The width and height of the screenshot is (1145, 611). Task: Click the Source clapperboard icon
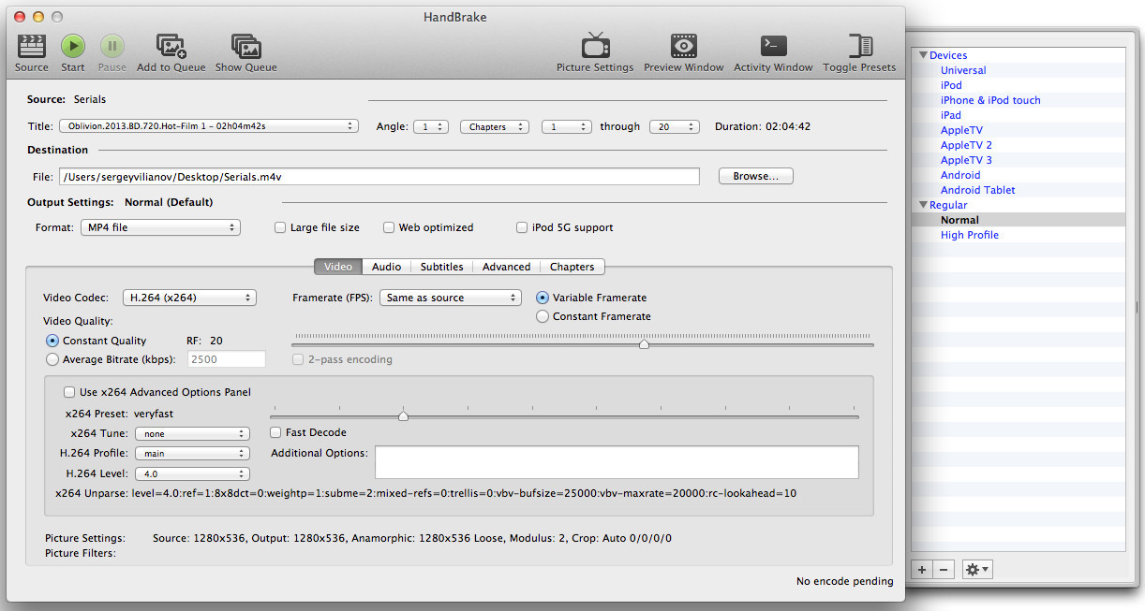31,47
